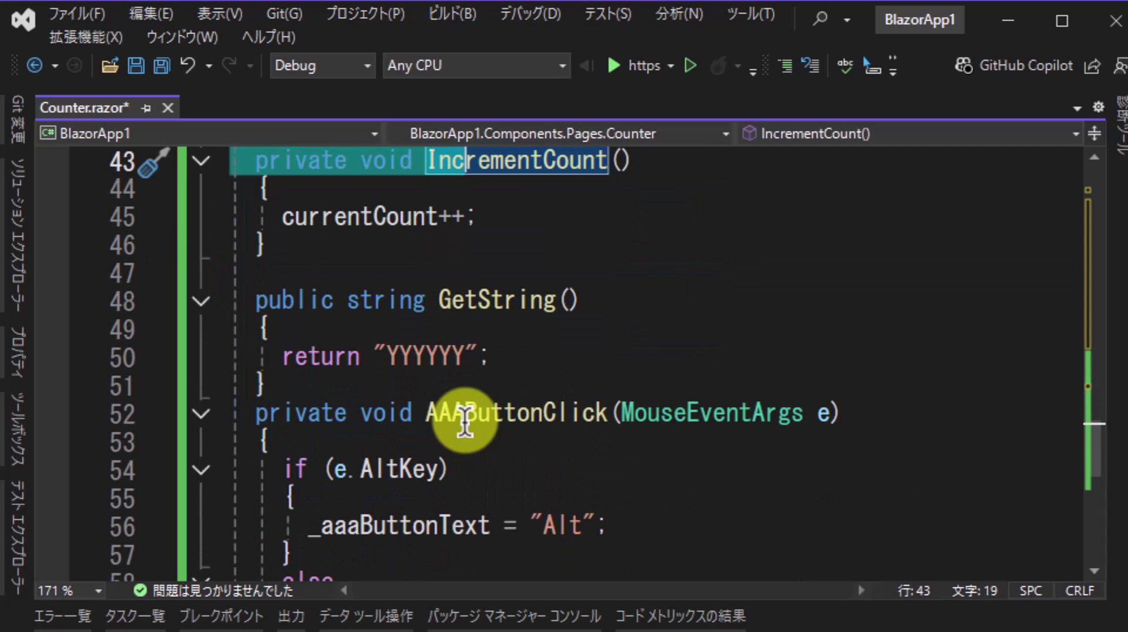Collapse the GetString() method on line 48
The image size is (1128, 632).
tap(201, 301)
